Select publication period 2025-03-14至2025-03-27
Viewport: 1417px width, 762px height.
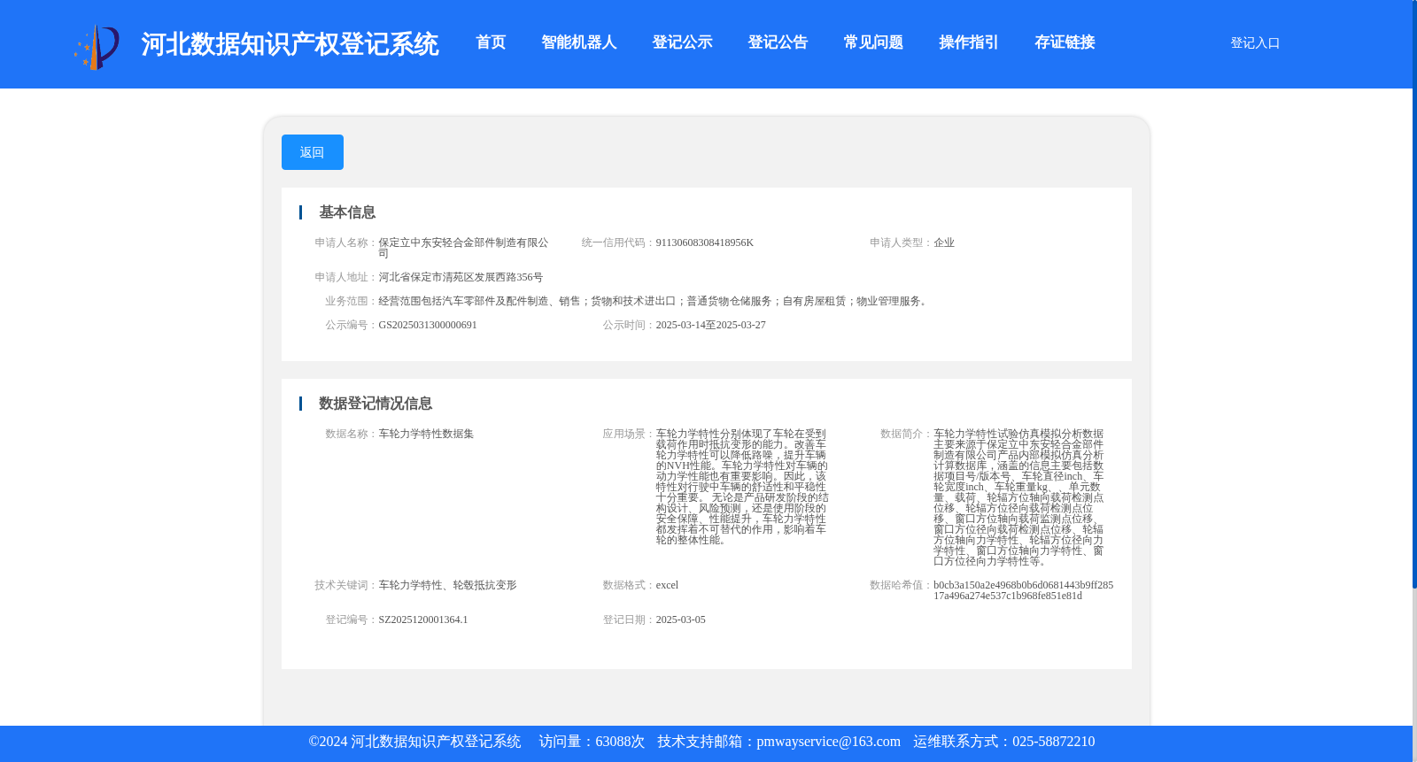pos(711,325)
